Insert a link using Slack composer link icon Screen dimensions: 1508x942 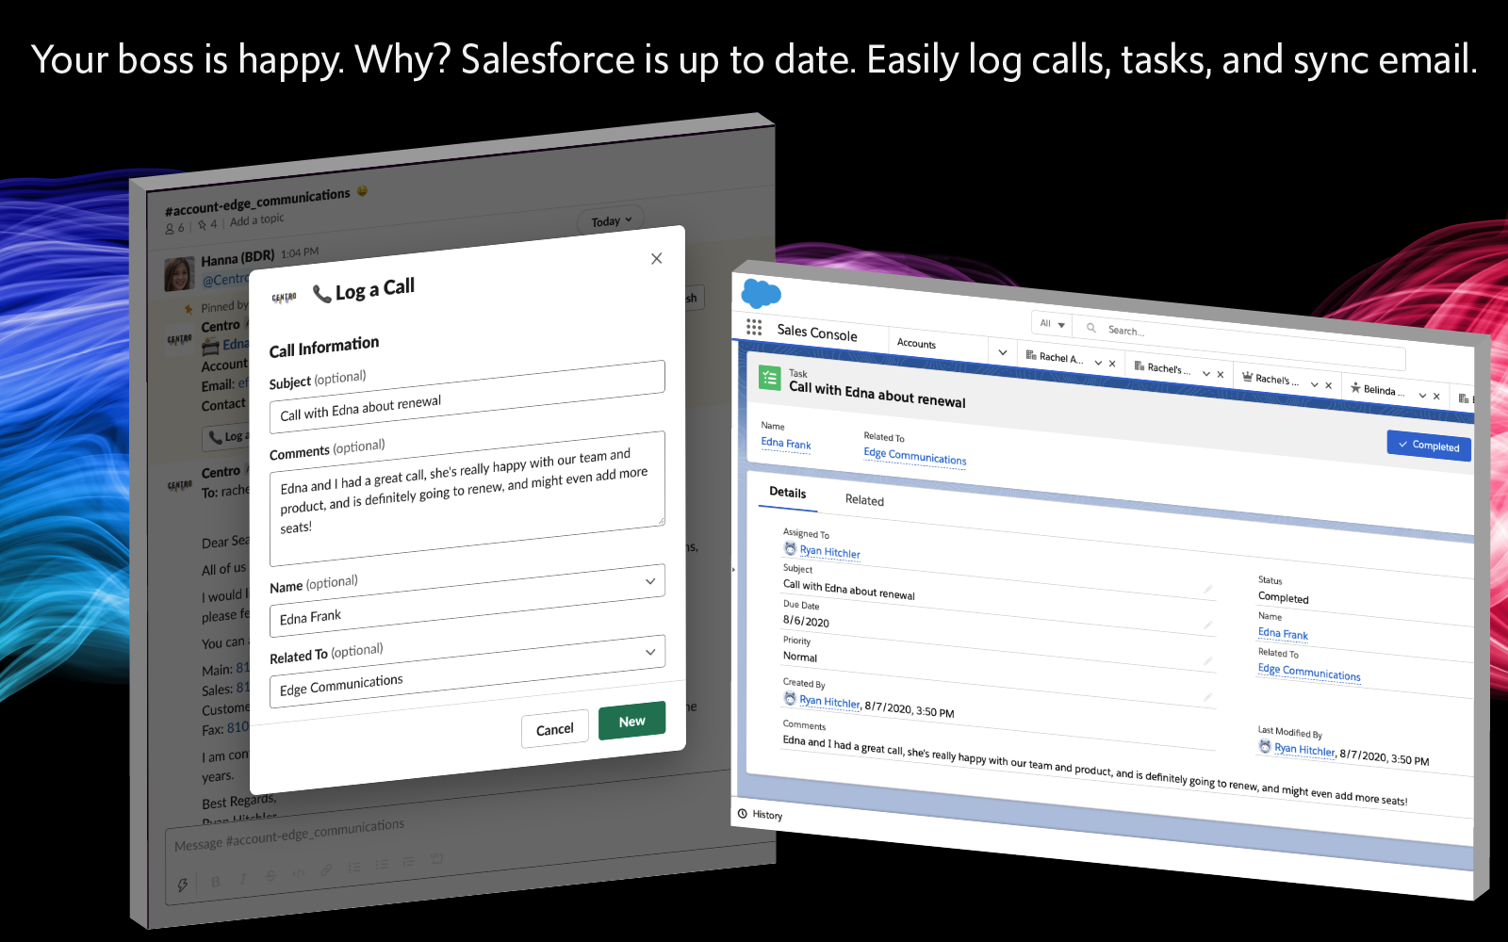[x=326, y=869]
